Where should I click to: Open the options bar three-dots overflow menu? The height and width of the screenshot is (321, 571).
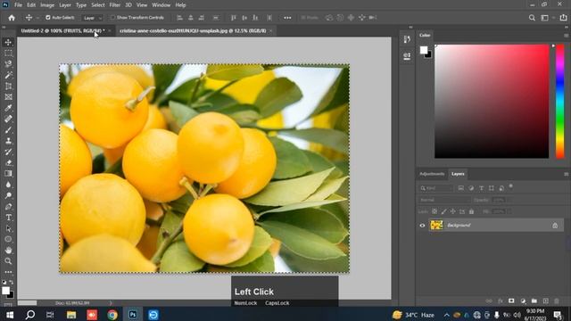[287, 18]
